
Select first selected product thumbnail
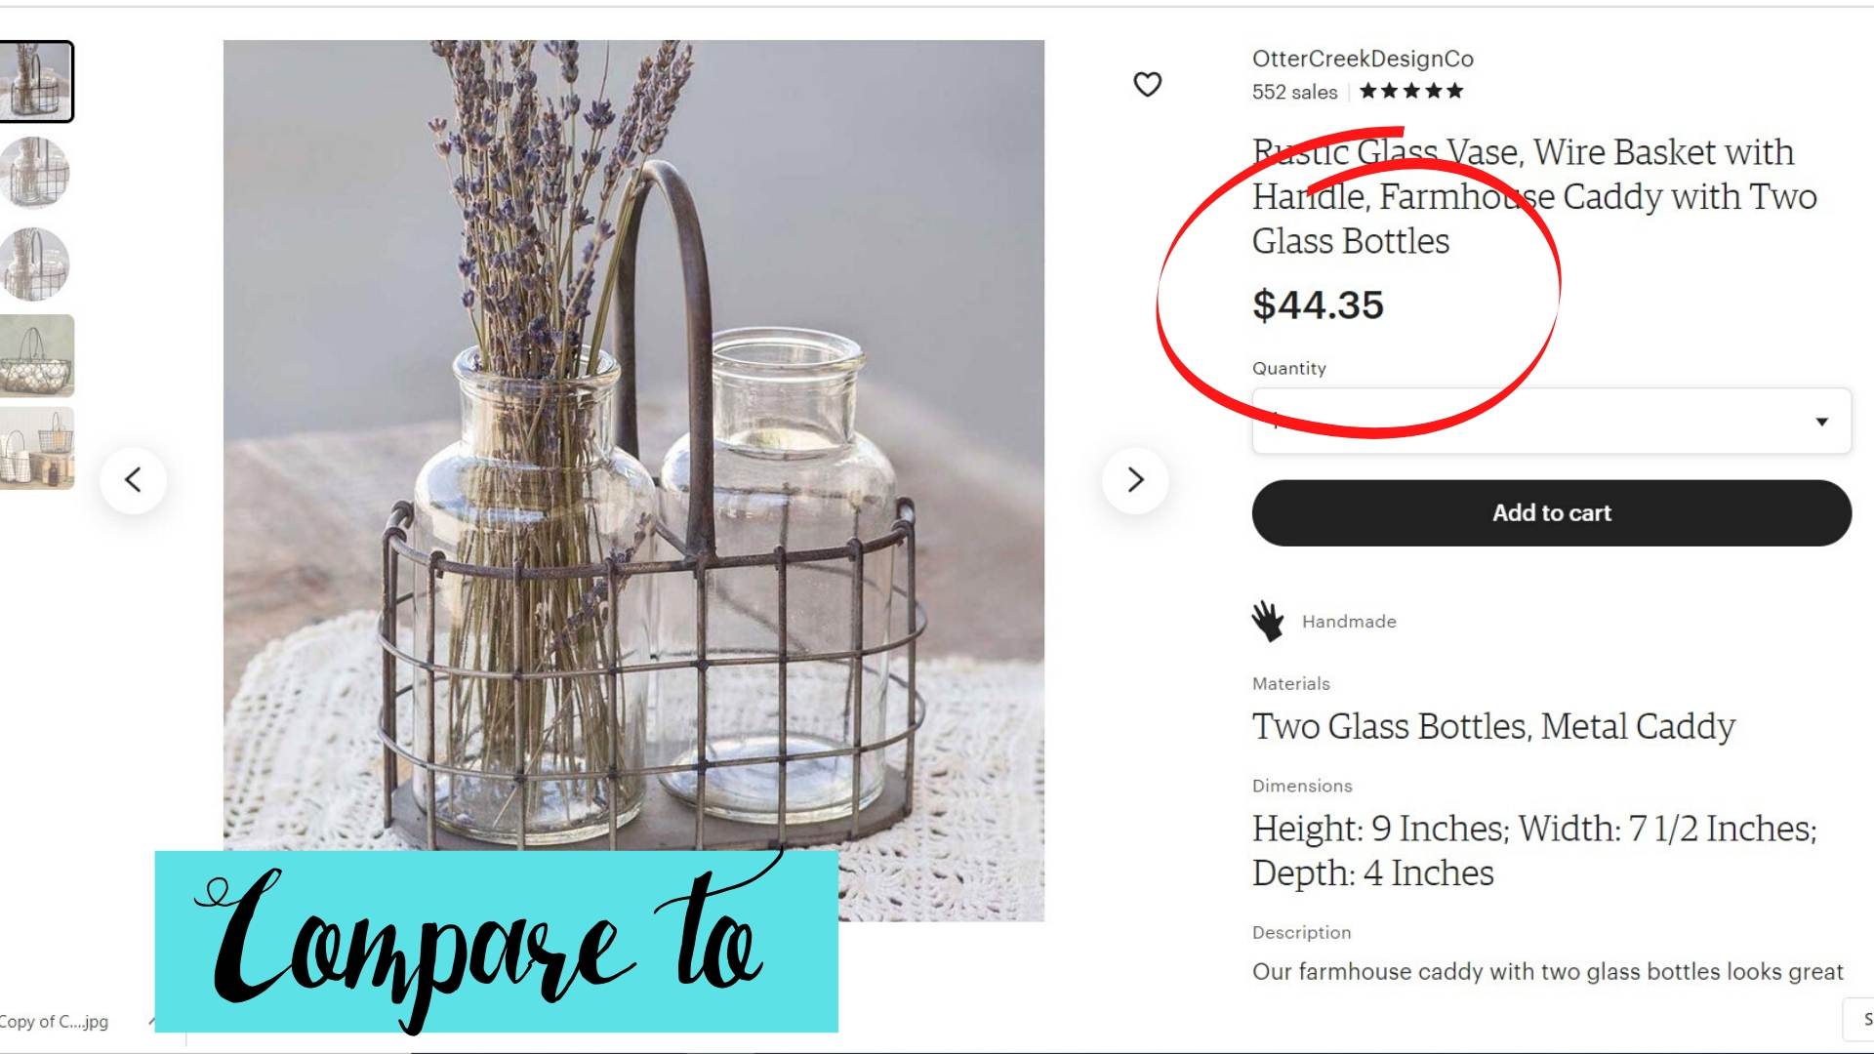[x=35, y=82]
